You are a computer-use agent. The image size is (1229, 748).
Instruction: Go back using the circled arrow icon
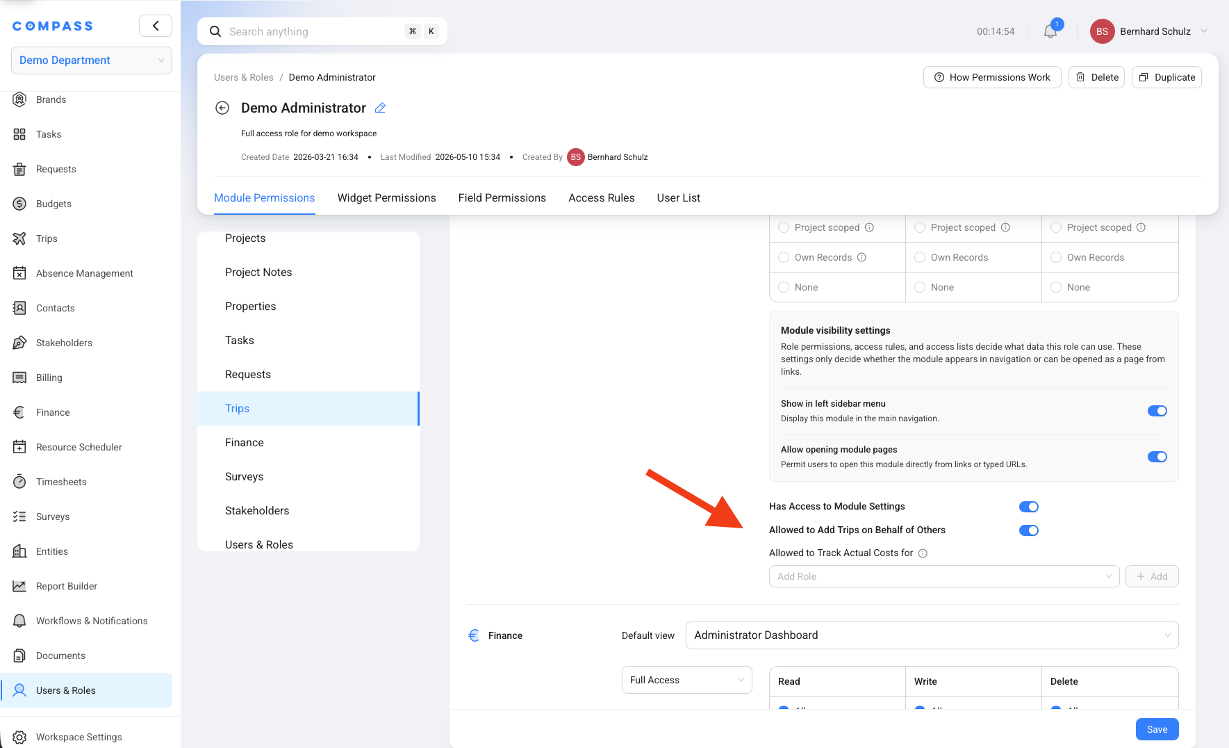(x=222, y=108)
